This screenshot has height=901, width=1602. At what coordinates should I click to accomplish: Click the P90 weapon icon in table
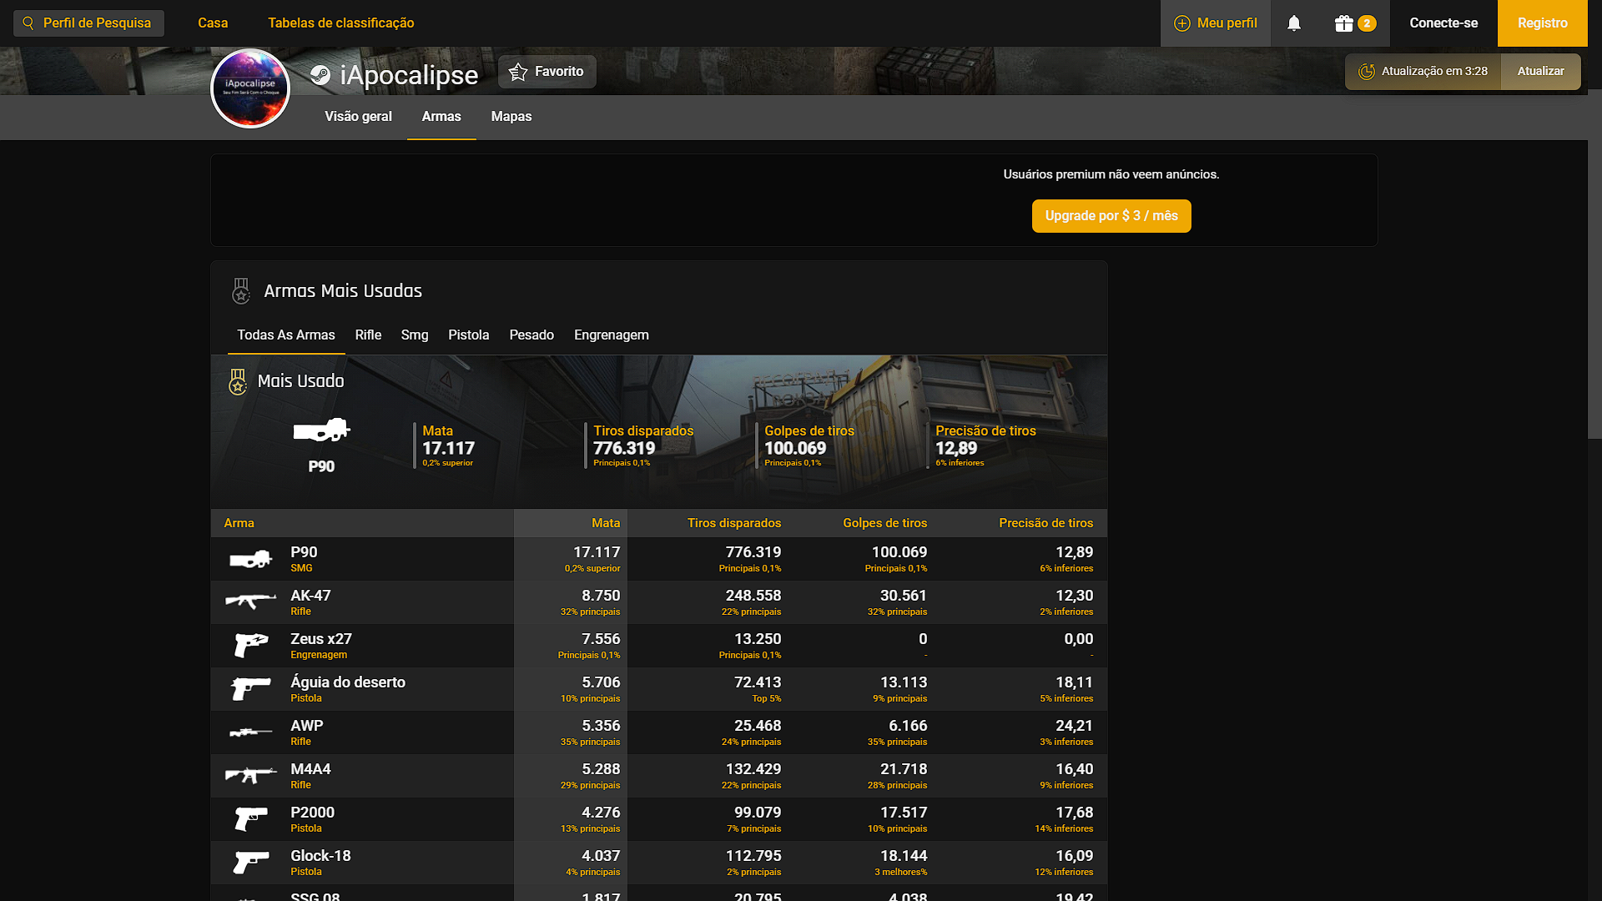click(250, 559)
